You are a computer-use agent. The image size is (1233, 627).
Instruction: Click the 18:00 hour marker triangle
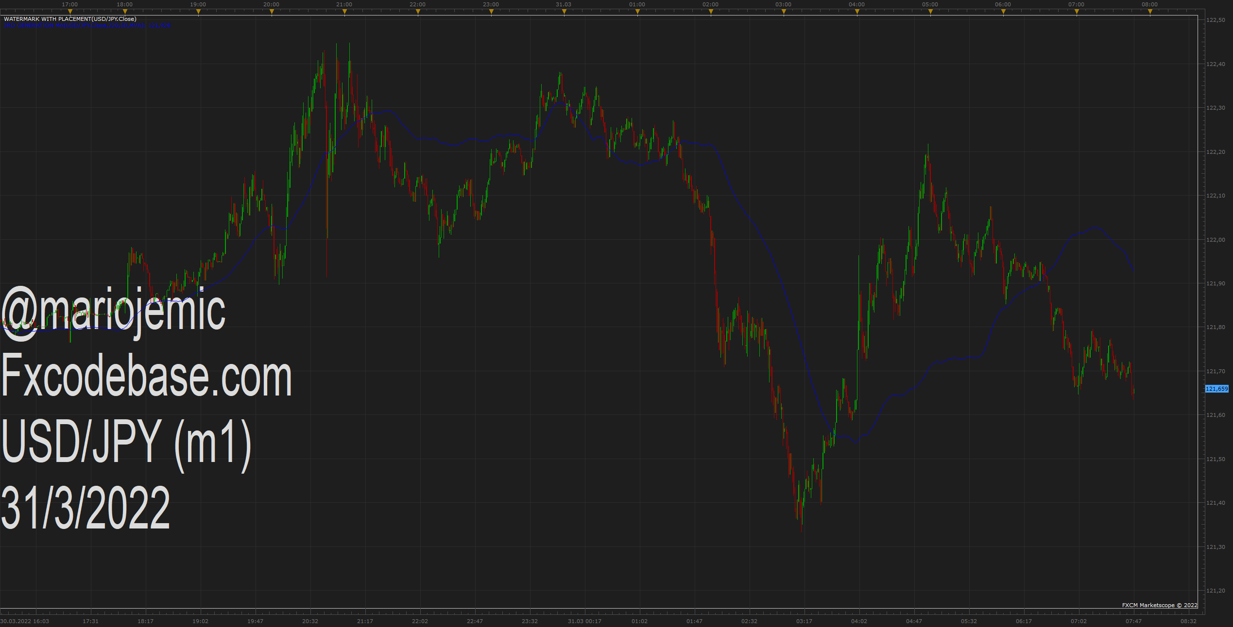coord(125,11)
